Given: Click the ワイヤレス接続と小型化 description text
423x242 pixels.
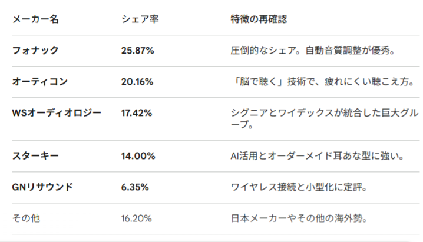Looking at the screenshot, I should coord(299,187).
